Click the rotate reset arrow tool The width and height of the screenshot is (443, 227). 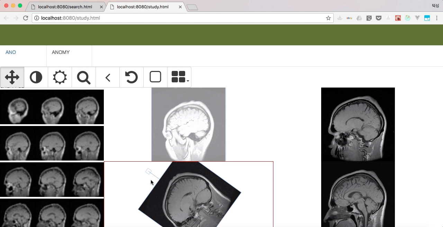point(132,77)
